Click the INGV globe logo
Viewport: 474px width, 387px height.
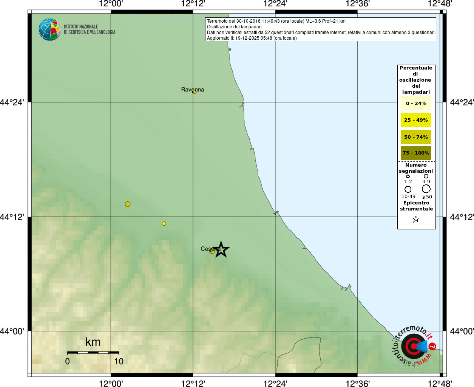(49, 29)
